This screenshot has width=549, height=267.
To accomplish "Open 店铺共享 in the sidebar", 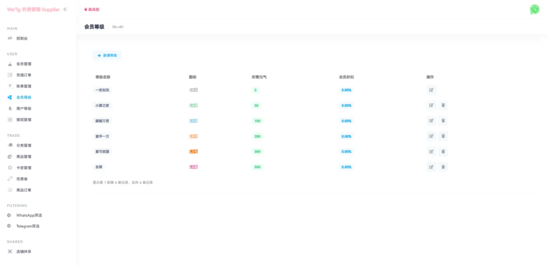I will pos(24,251).
